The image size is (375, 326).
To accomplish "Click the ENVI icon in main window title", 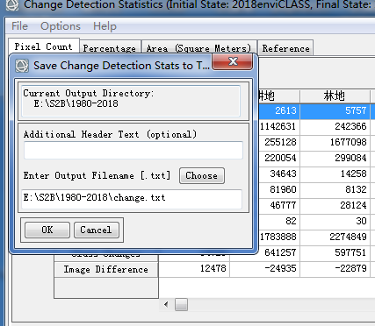I will point(12,4).
